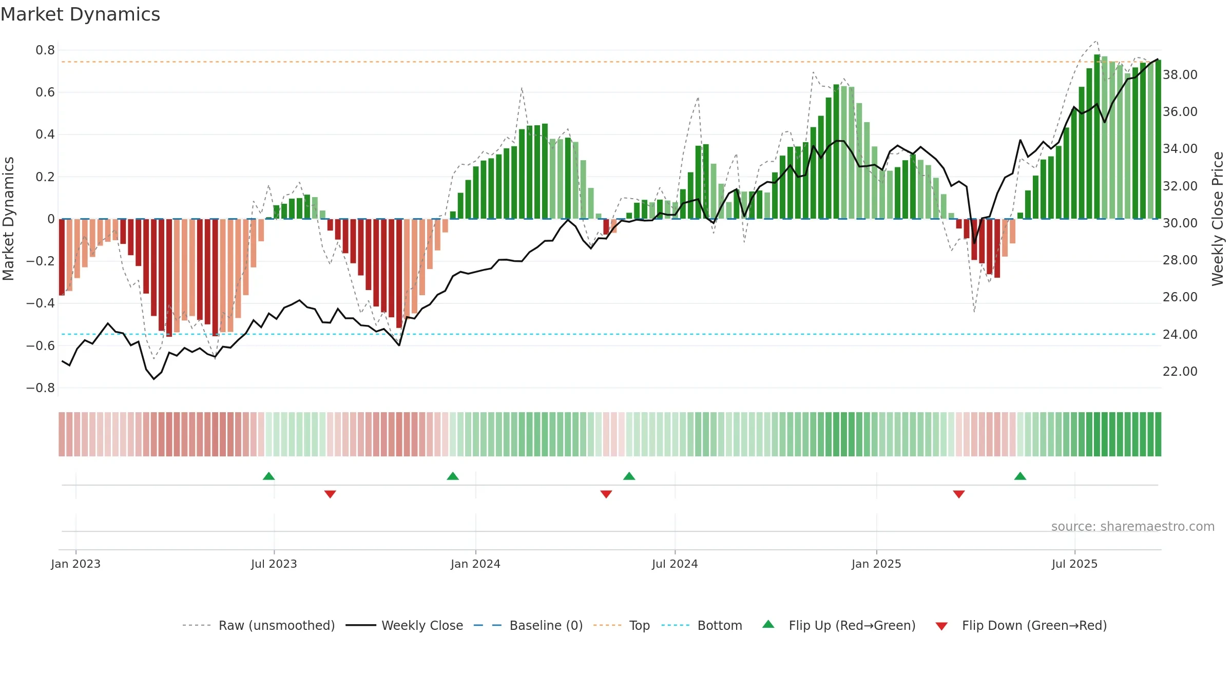Click the 28.00 price tick label
Image resolution: width=1232 pixels, height=693 pixels.
tap(1180, 260)
